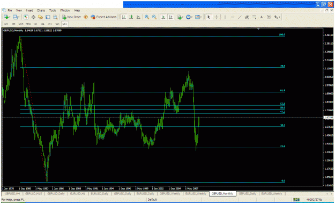Select the MN monthly timeframe
335x203 pixels.
(x=64, y=24)
